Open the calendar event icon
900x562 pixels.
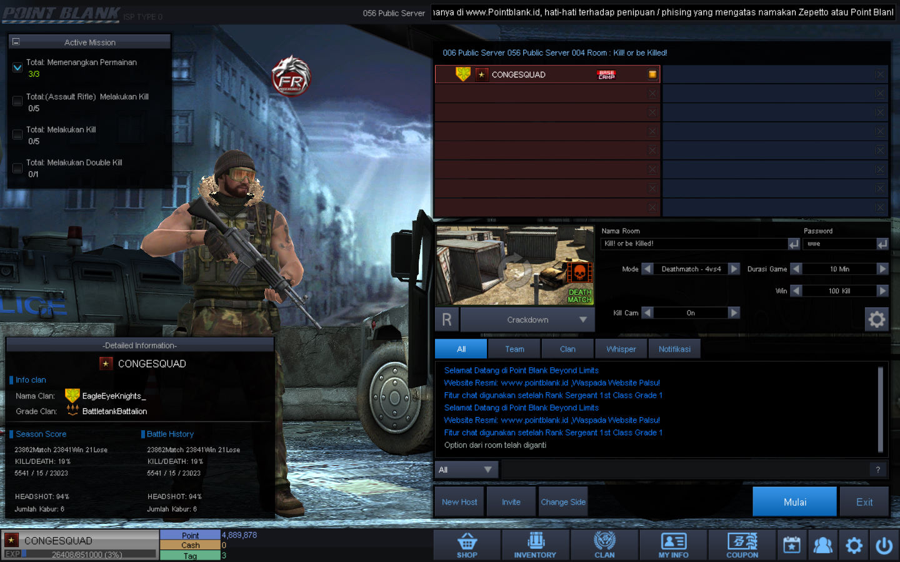pyautogui.click(x=792, y=545)
